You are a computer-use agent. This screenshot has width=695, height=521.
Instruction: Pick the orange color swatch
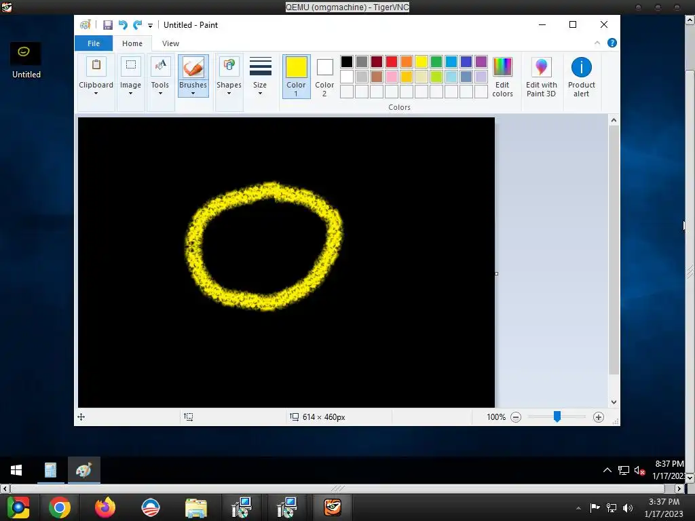407,62
